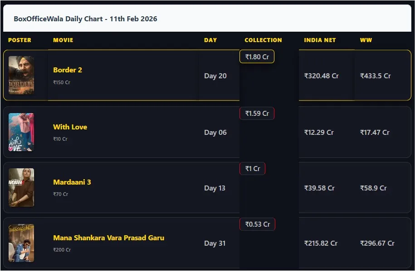Click the ₹1.59 Cr collection badge
The image size is (415, 271).
click(257, 113)
